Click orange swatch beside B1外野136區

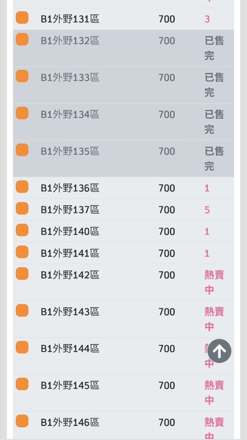point(22,187)
